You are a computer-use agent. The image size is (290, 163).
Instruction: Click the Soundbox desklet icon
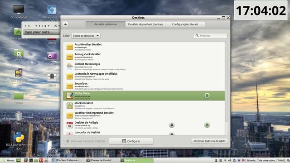pos(69,86)
